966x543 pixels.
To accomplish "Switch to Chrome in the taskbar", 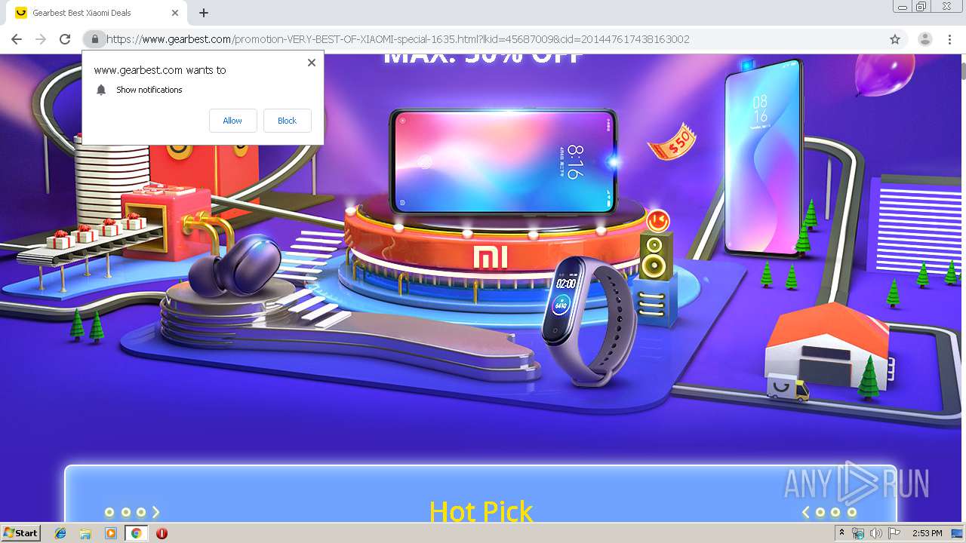I will pos(136,533).
